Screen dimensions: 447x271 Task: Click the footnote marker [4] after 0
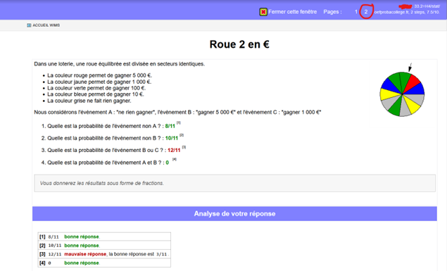pos(174,159)
